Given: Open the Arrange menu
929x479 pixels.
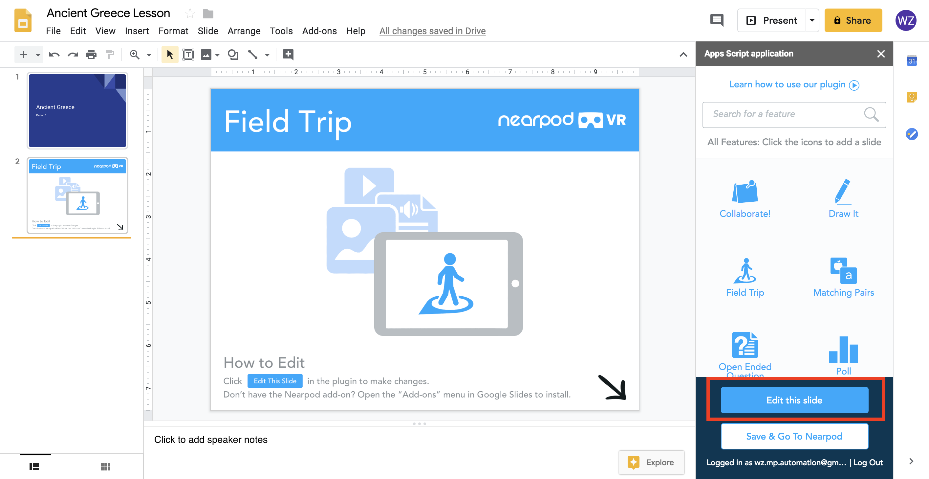Looking at the screenshot, I should tap(244, 31).
